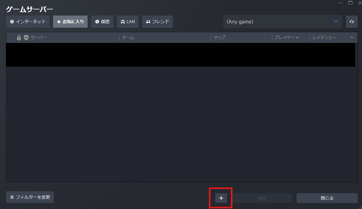362x209 pixels.
Task: Select the お気に入り favorites tab
Action: pyautogui.click(x=71, y=22)
